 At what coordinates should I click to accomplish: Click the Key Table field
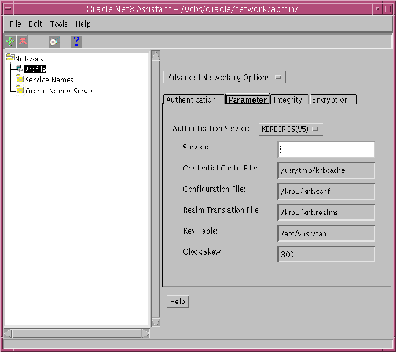pos(326,234)
